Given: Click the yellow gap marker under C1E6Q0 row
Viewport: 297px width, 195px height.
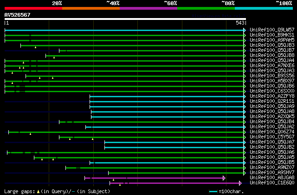Looking at the screenshot, I should pyautogui.click(x=120, y=185).
